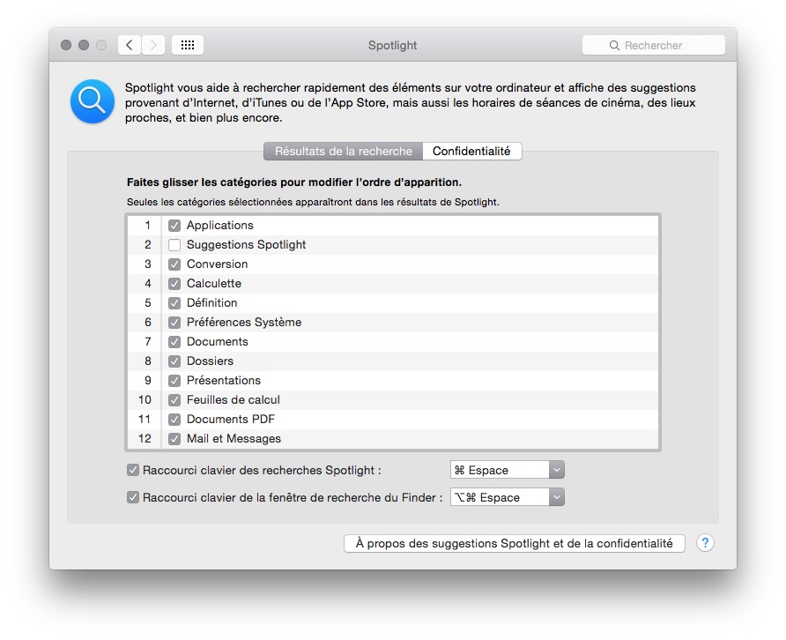Uncheck Préférences Système category
This screenshot has height=640, width=786.
tap(174, 323)
